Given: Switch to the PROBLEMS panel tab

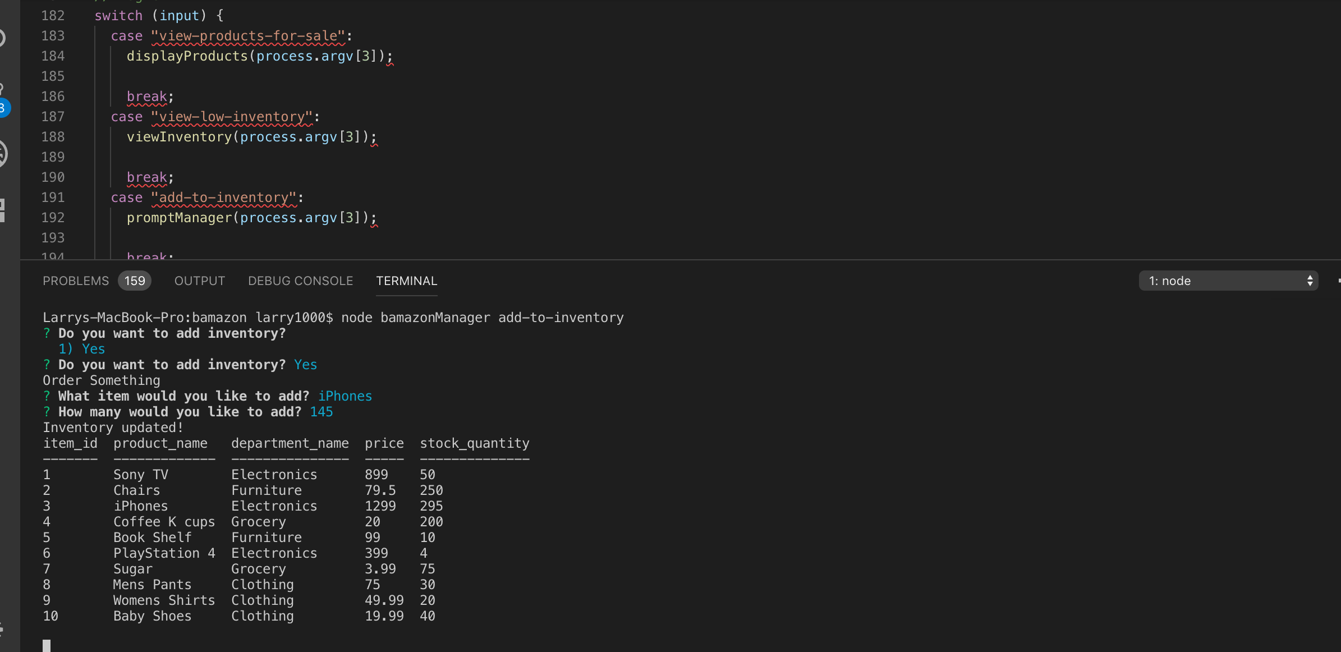Looking at the screenshot, I should click(x=76, y=281).
